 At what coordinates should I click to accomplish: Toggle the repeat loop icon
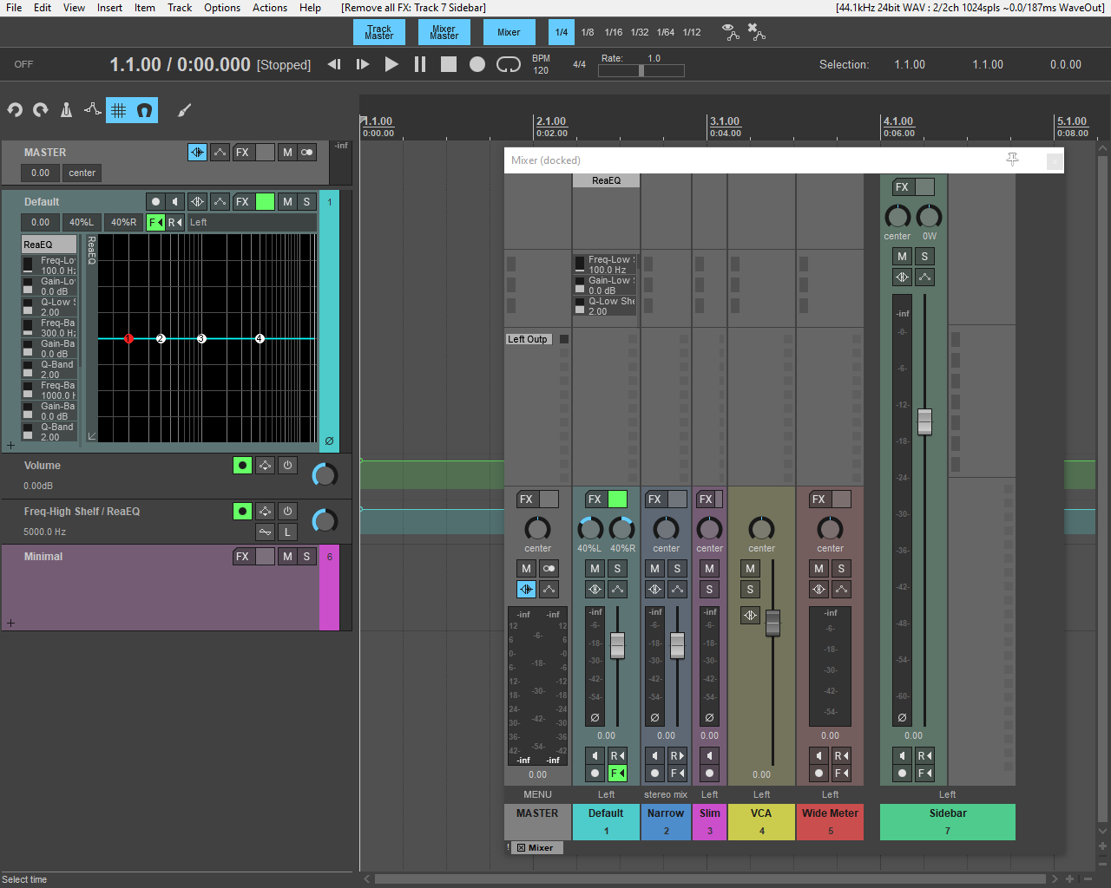pos(508,64)
